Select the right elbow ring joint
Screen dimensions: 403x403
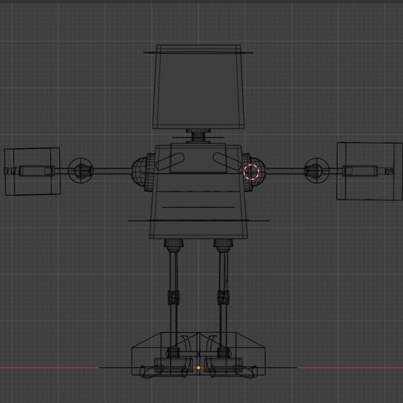tap(316, 170)
